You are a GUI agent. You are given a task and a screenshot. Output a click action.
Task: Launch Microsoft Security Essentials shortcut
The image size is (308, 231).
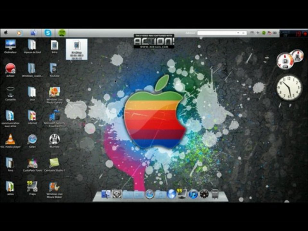coord(55,119)
